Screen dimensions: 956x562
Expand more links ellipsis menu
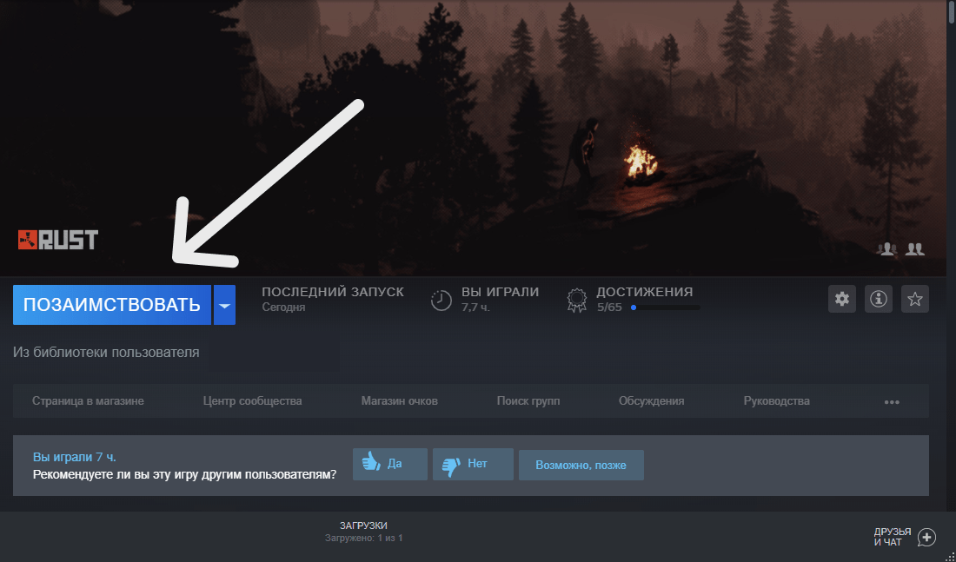pyautogui.click(x=892, y=402)
